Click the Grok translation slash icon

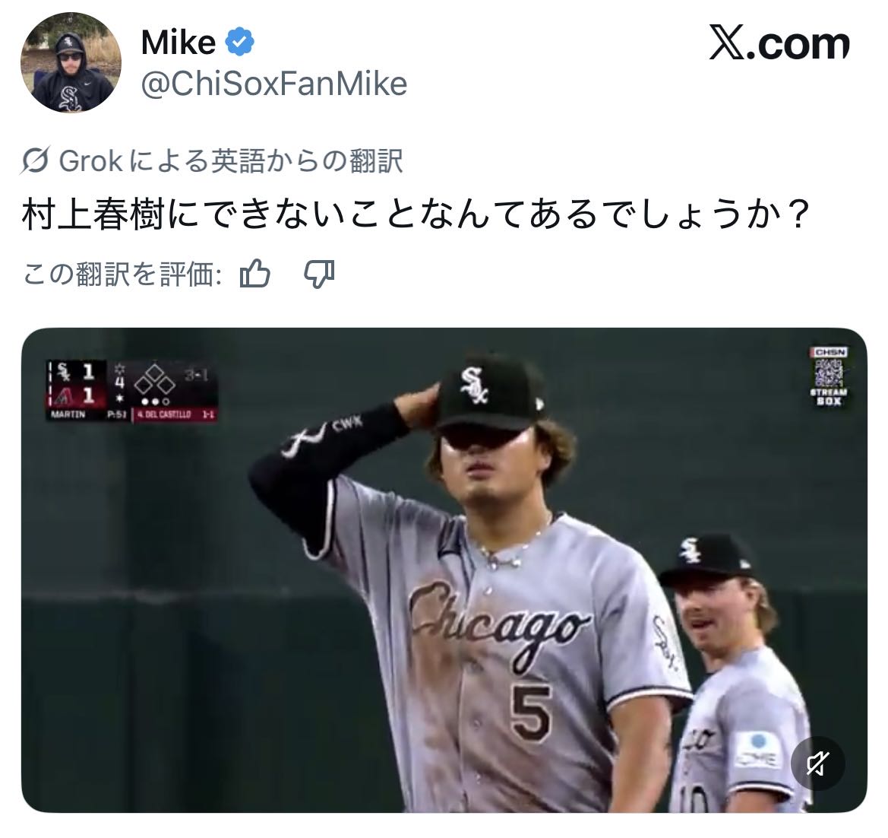coord(35,161)
